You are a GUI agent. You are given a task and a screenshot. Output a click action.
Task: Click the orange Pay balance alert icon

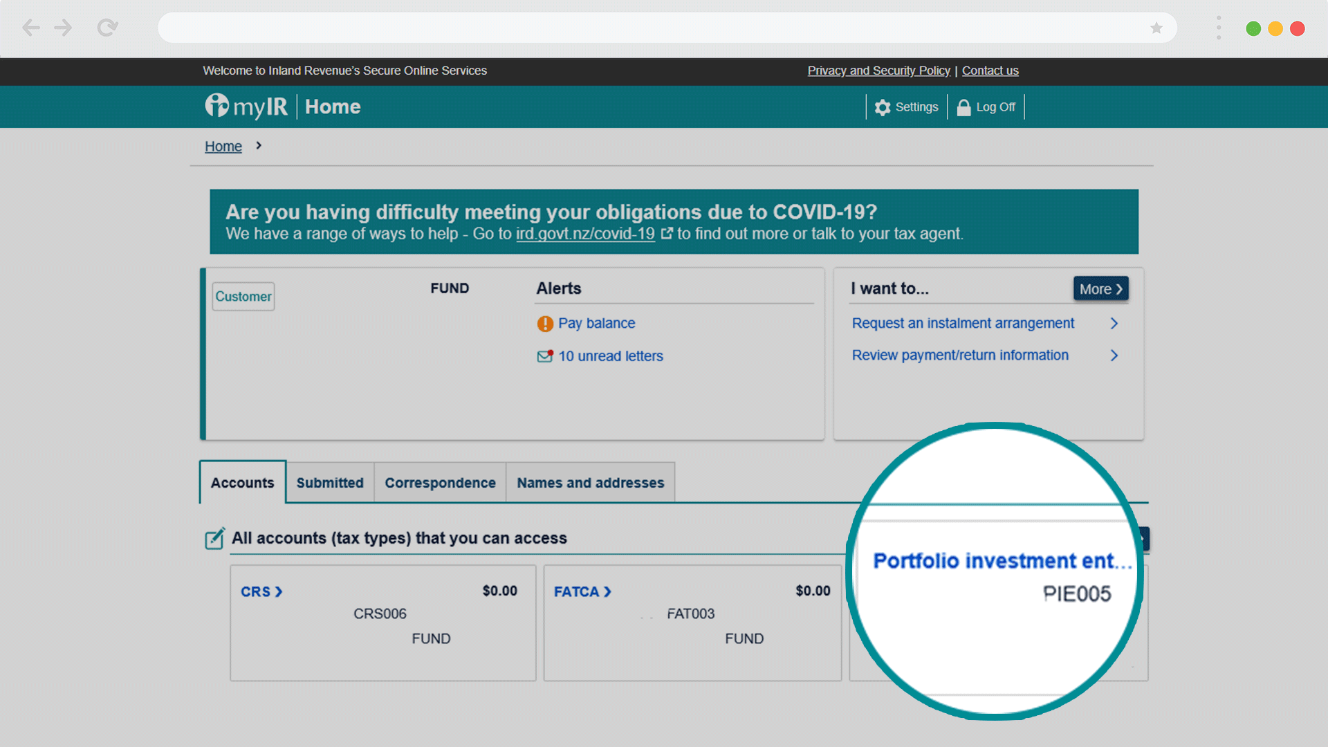(545, 324)
